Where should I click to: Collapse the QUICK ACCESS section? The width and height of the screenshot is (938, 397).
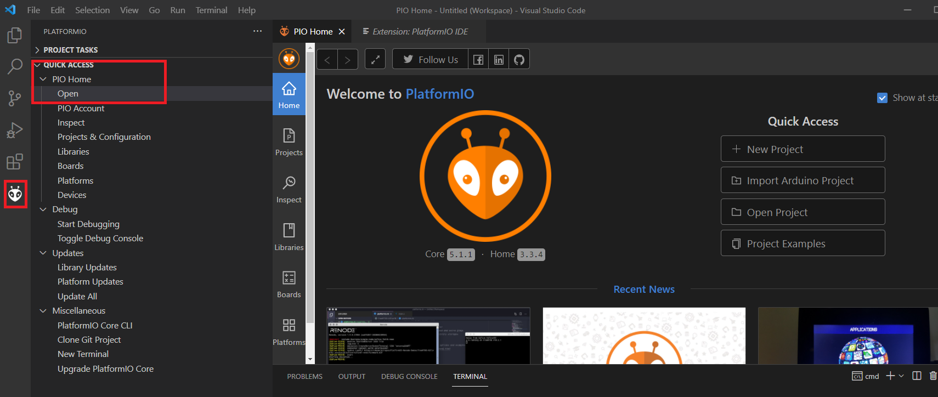tap(151, 65)
